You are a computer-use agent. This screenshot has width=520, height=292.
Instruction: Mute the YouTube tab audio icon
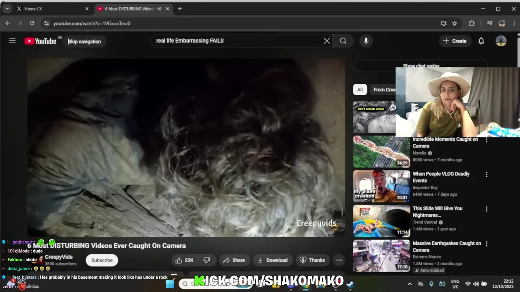click(x=159, y=9)
